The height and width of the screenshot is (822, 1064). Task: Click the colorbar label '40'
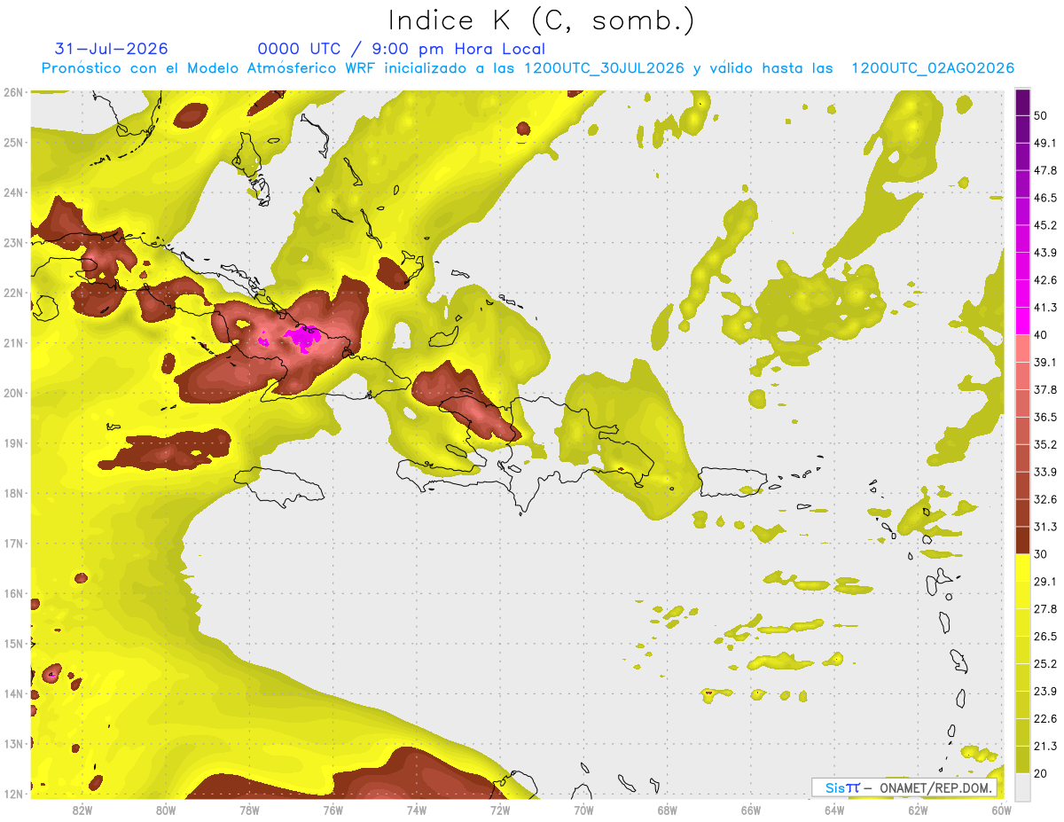coord(1041,334)
